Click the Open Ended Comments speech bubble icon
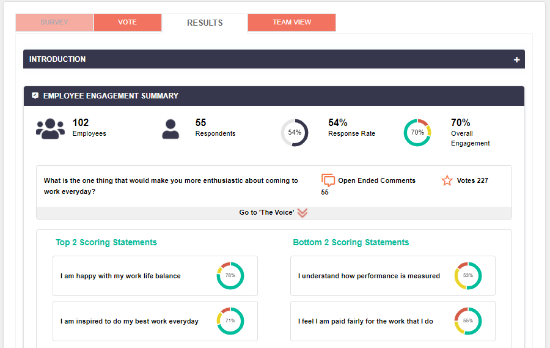This screenshot has height=348, width=550. (328, 180)
